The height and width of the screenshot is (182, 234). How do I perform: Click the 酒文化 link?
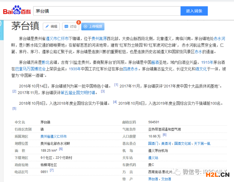click(x=201, y=69)
